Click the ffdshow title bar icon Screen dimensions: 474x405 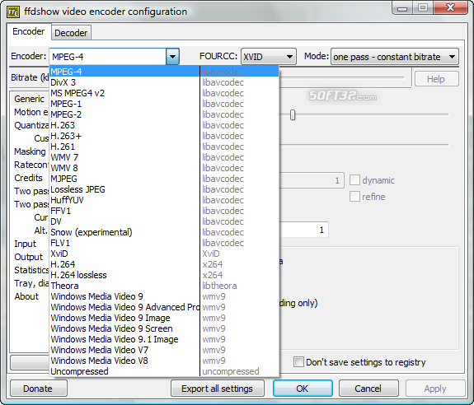point(12,12)
